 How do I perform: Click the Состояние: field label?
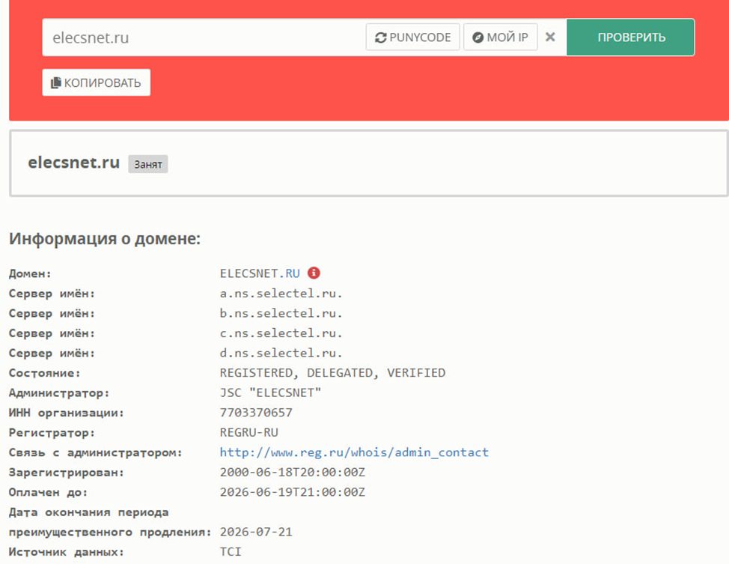coord(45,373)
